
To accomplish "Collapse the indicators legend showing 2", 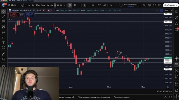I will tap(11, 19).
